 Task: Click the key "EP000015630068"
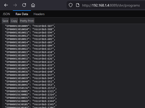[17, 101]
